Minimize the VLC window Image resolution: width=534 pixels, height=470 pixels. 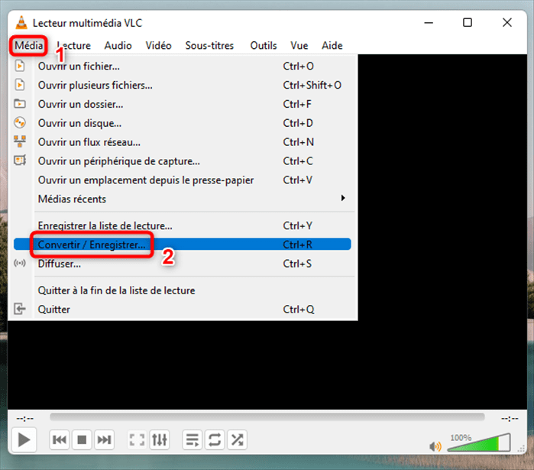point(429,23)
